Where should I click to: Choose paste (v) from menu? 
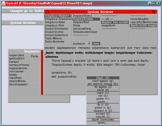(103, 99)
